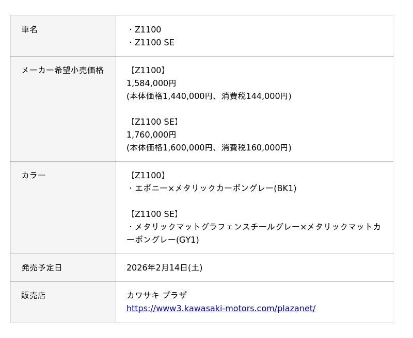
Task: Click the カワサキ プラザ dealer name text
Action: 156,295
